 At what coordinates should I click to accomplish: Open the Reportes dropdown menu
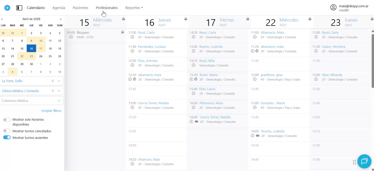(134, 8)
